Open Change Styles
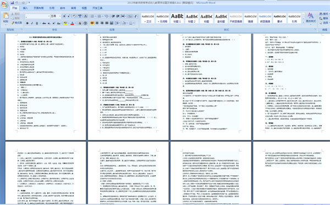The height and width of the screenshot is (205, 330). click(311, 18)
